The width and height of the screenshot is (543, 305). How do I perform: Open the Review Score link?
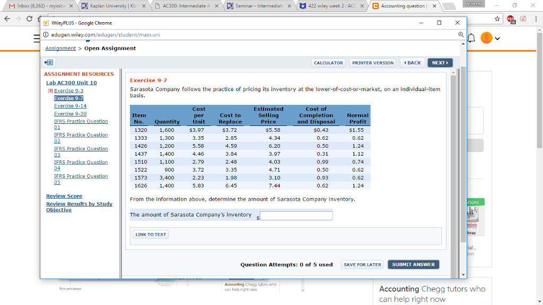tap(64, 196)
